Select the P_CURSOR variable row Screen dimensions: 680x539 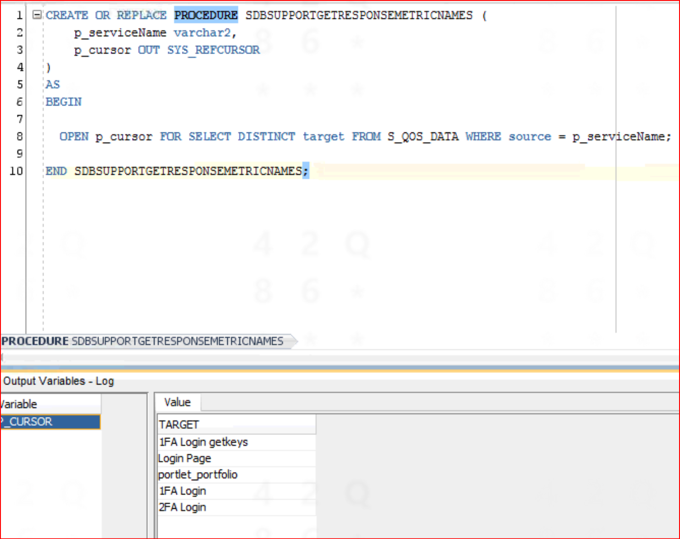pyautogui.click(x=50, y=422)
